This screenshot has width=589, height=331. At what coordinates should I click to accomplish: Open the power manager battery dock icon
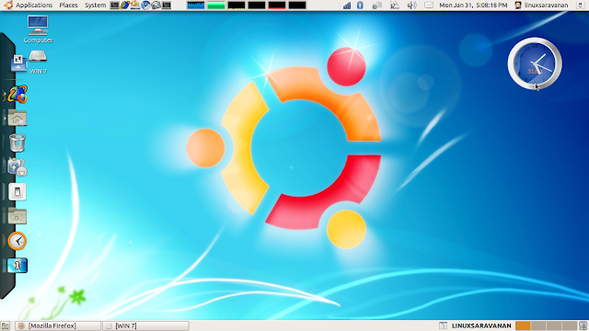point(17,167)
